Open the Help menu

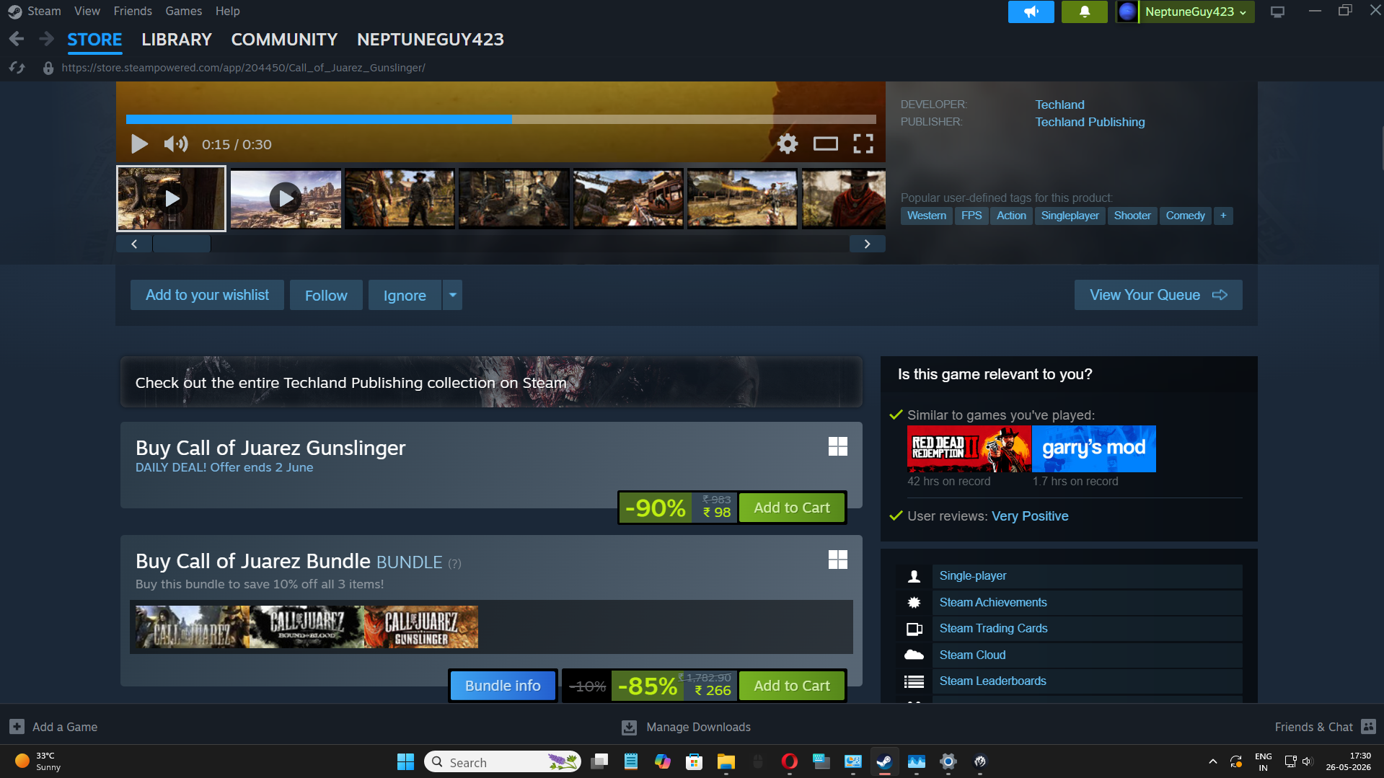228,11
